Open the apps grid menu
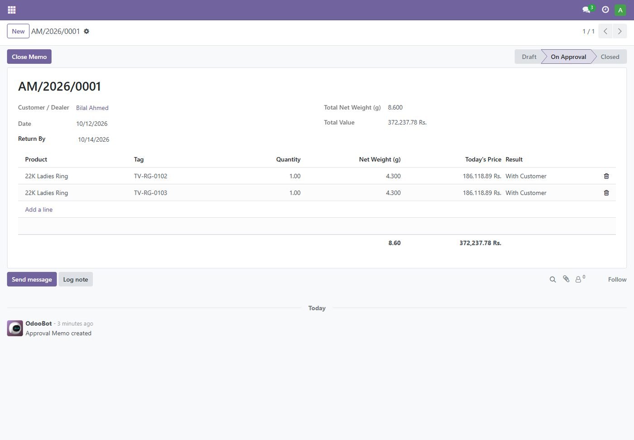Image resolution: width=634 pixels, height=440 pixels. pos(12,10)
